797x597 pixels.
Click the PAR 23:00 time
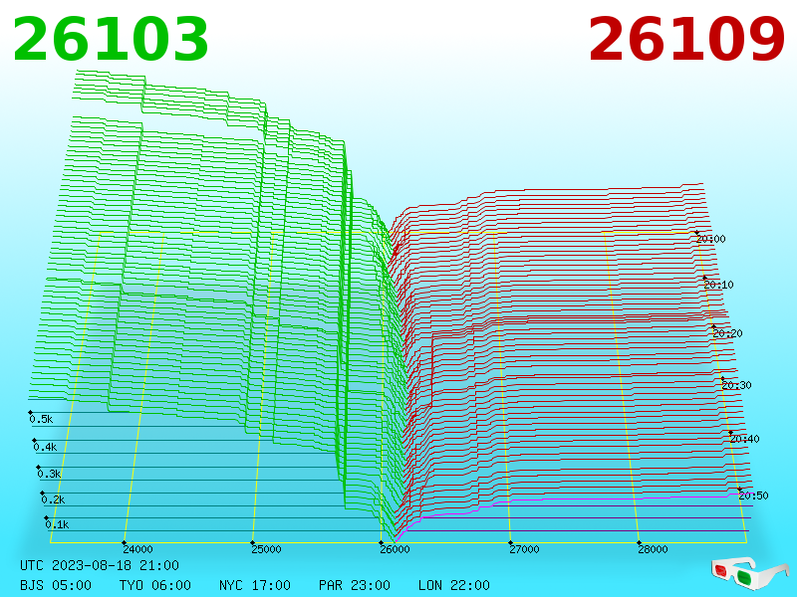pyautogui.click(x=355, y=585)
